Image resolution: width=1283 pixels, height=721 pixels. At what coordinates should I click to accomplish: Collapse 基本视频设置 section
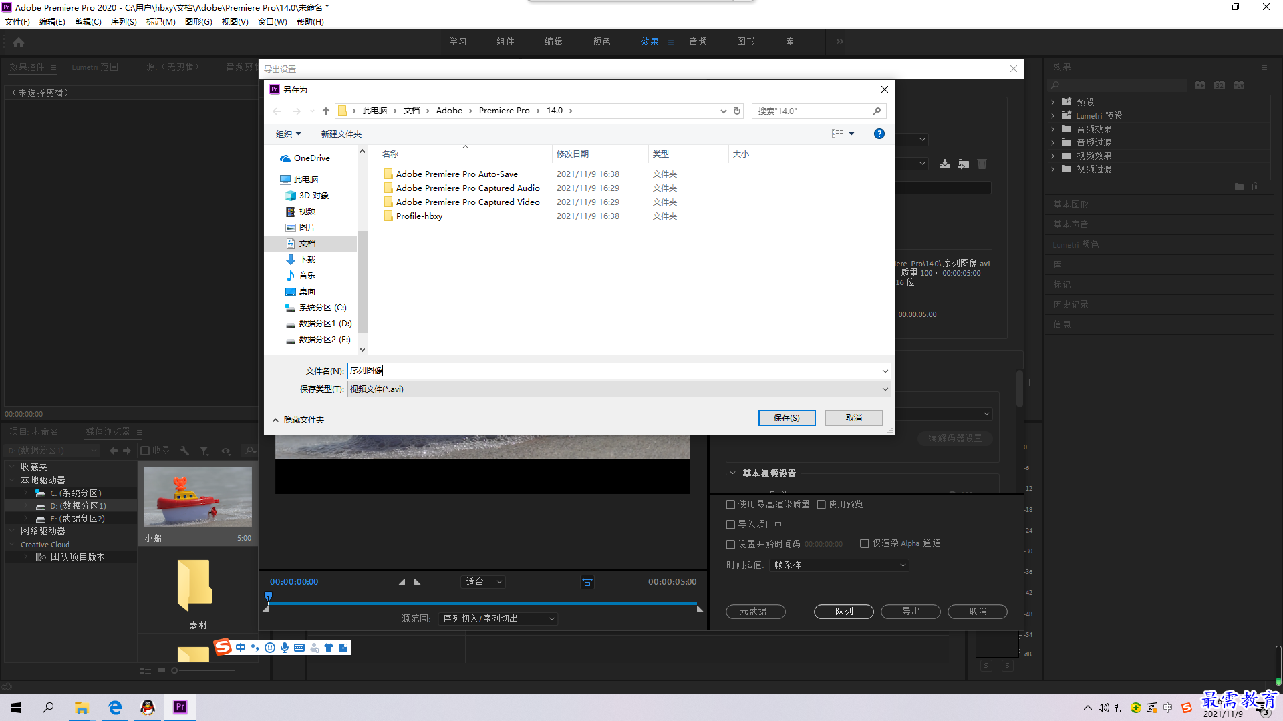click(x=732, y=473)
